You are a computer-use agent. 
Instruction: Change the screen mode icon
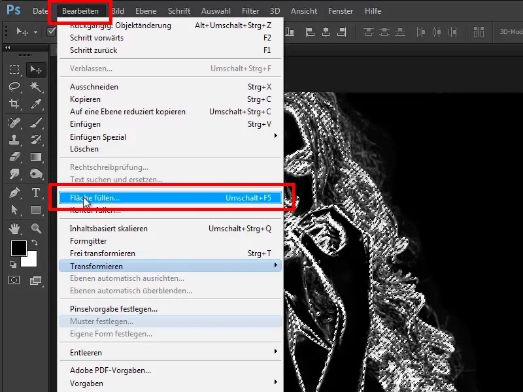pos(36,280)
